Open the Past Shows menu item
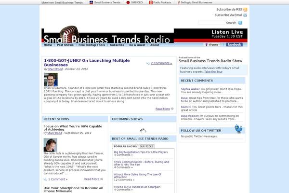289x193 pixels. pos(65,45)
